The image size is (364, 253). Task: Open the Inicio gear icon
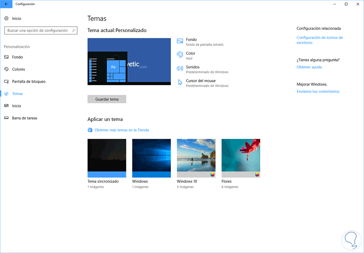7,18
